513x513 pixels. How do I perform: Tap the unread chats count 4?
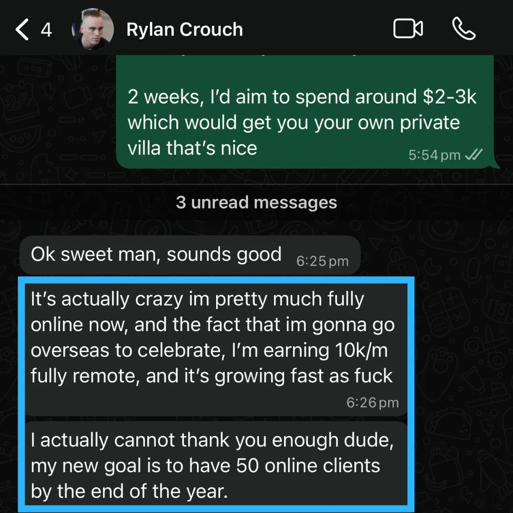coord(46,30)
